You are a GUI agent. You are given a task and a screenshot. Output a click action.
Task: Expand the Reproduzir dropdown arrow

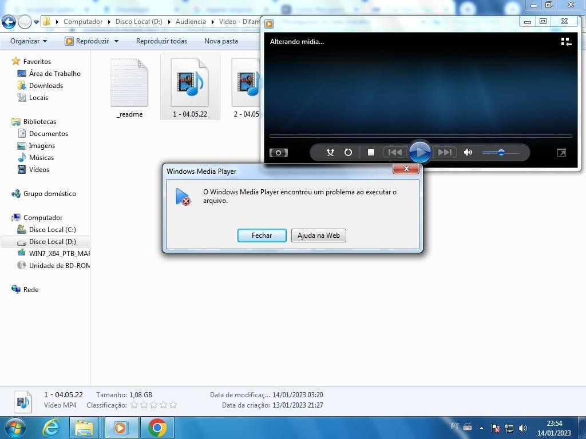click(x=116, y=41)
